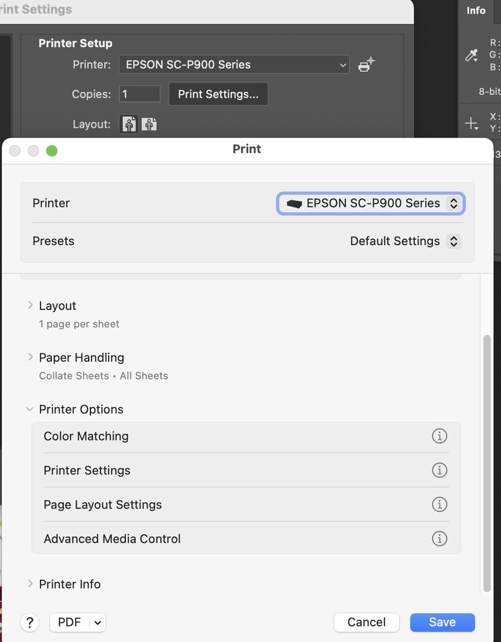Switch to the Info panel tab

(476, 10)
